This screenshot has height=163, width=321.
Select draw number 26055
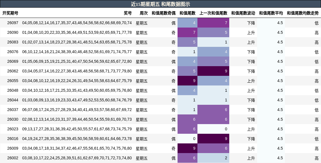(x=13, y=81)
